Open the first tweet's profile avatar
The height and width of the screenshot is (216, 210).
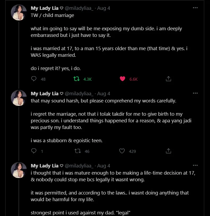point(19,12)
